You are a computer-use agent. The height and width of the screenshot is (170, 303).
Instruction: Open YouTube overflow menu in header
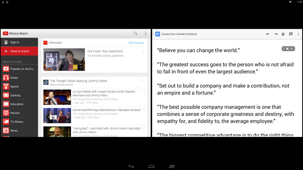coord(146,33)
